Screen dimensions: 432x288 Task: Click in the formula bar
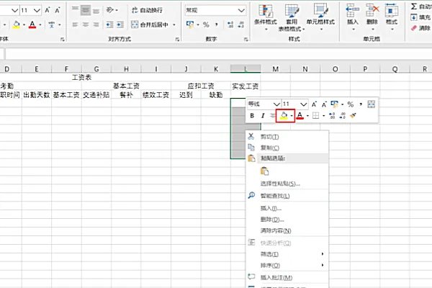218,54
